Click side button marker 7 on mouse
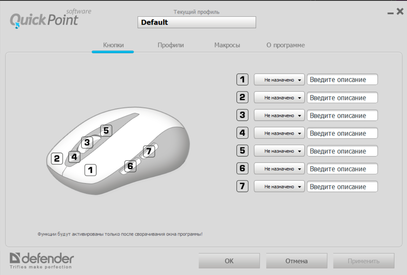 coord(149,151)
